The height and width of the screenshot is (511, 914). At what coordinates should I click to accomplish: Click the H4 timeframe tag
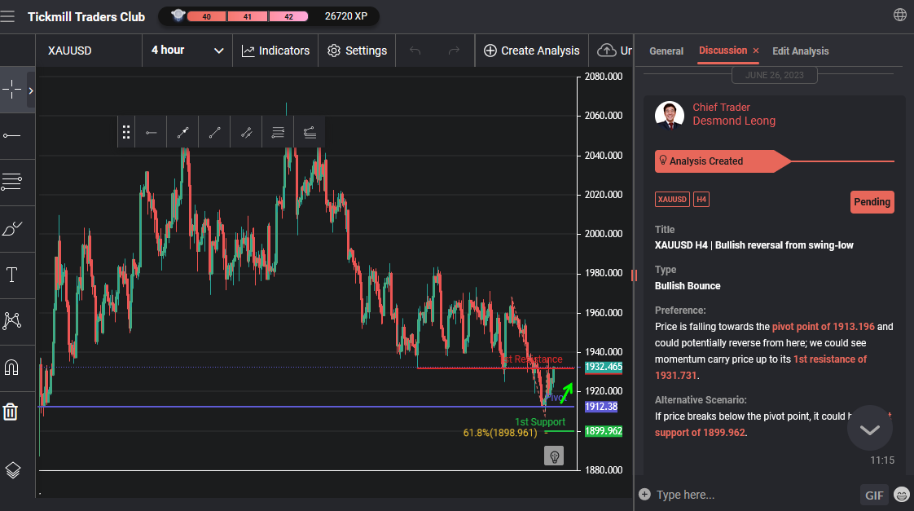coord(701,200)
